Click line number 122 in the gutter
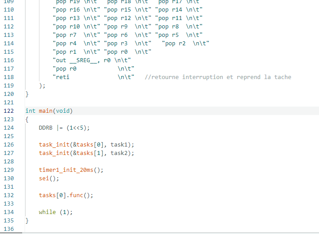Screen dimensions: 319x234 pyautogui.click(x=9, y=111)
